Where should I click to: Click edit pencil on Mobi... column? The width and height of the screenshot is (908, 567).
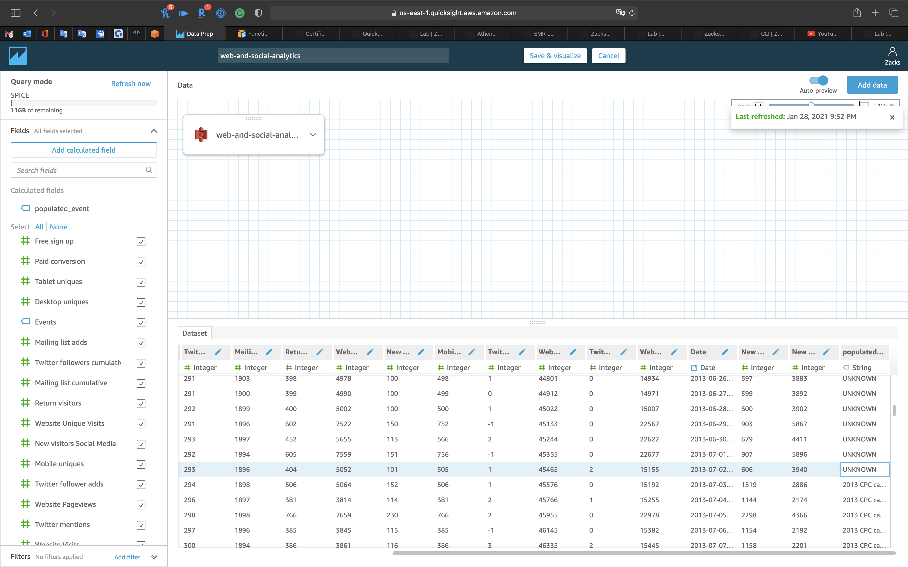click(471, 352)
